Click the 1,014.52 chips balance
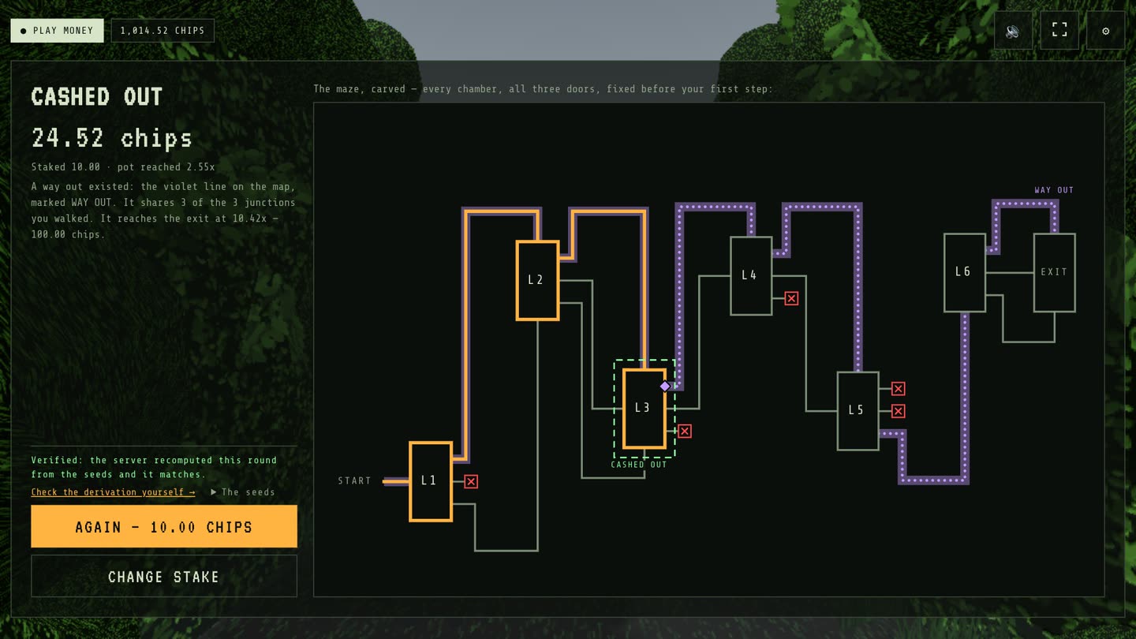Viewport: 1136px width, 639px height. pyautogui.click(x=163, y=31)
